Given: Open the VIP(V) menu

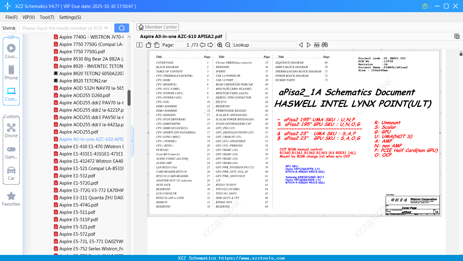Looking at the screenshot, I should pyautogui.click(x=29, y=17).
